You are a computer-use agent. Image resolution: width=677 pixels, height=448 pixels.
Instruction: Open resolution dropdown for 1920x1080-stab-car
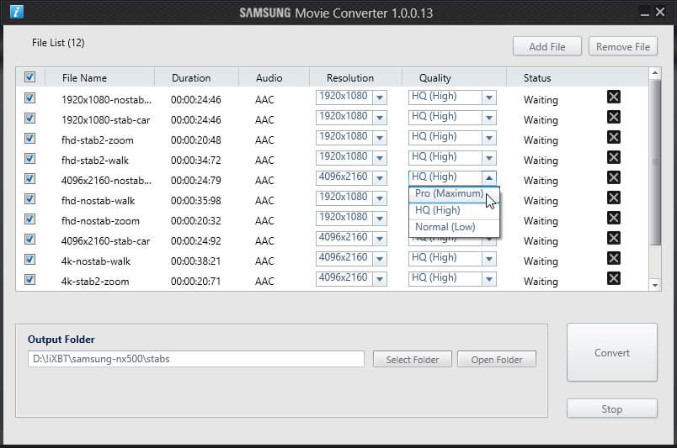click(380, 118)
